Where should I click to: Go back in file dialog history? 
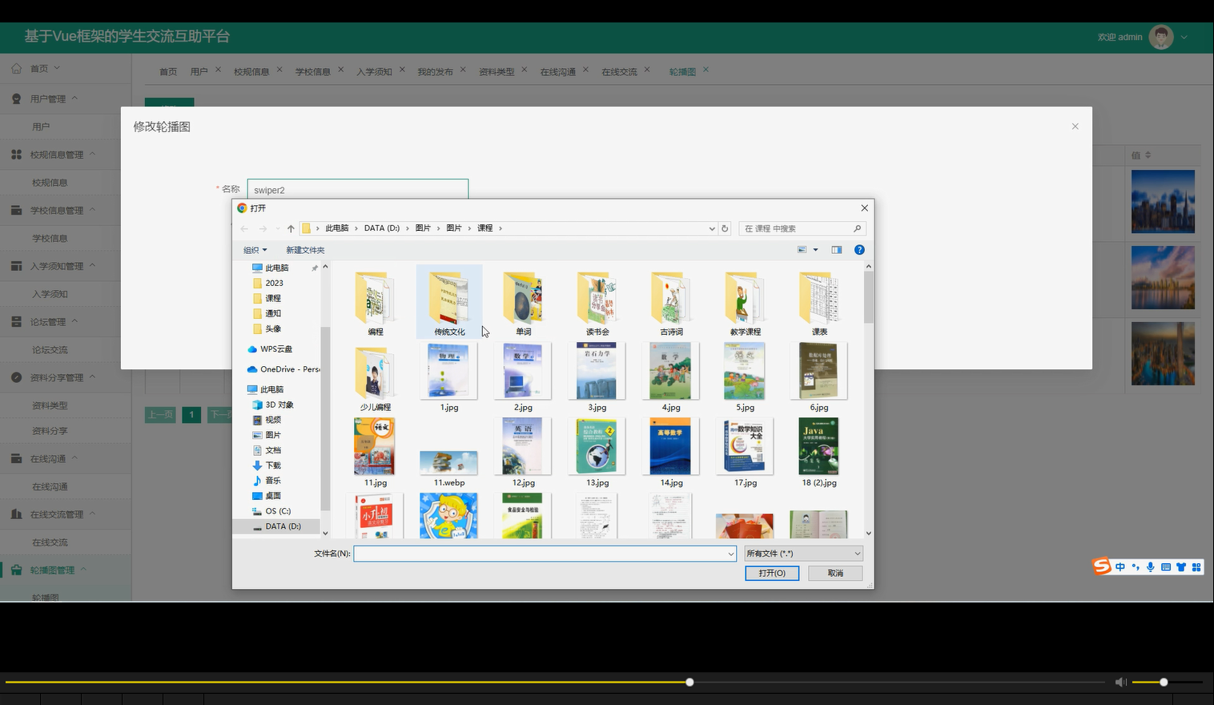[x=244, y=228]
